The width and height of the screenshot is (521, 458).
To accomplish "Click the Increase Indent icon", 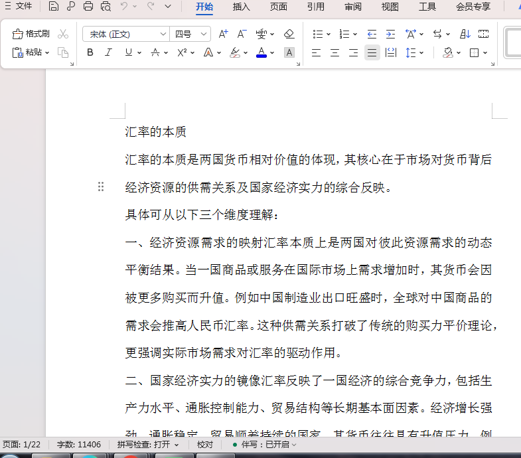I will point(390,34).
